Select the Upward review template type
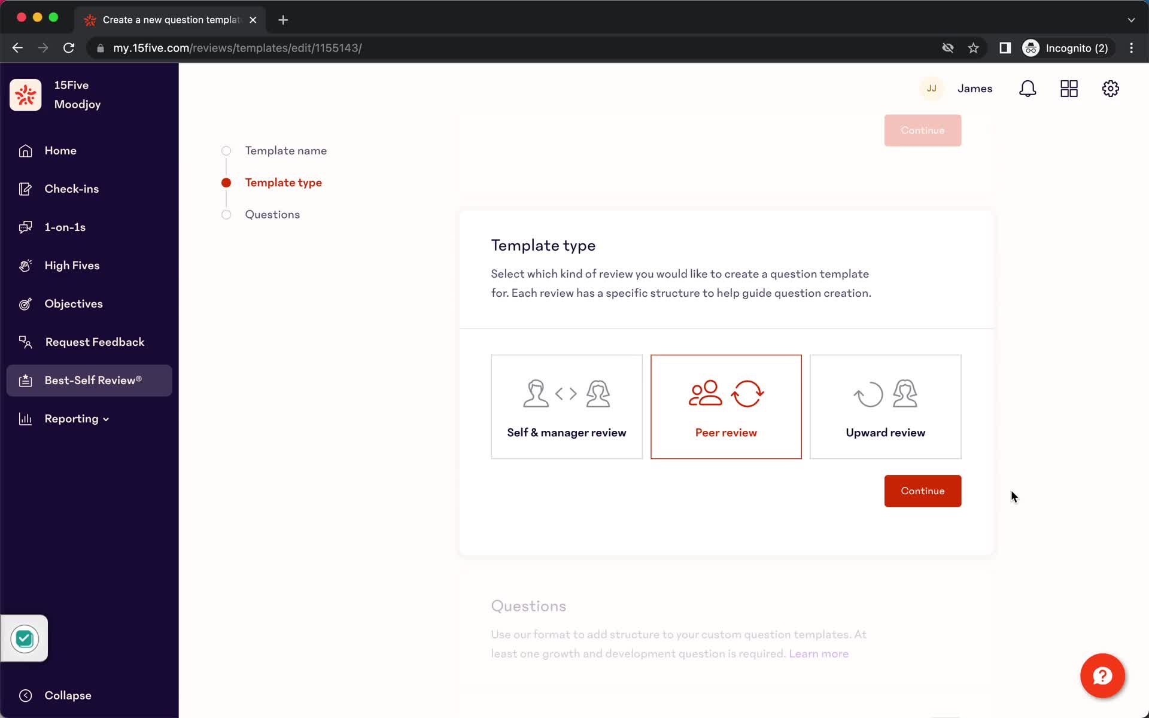 (x=885, y=406)
